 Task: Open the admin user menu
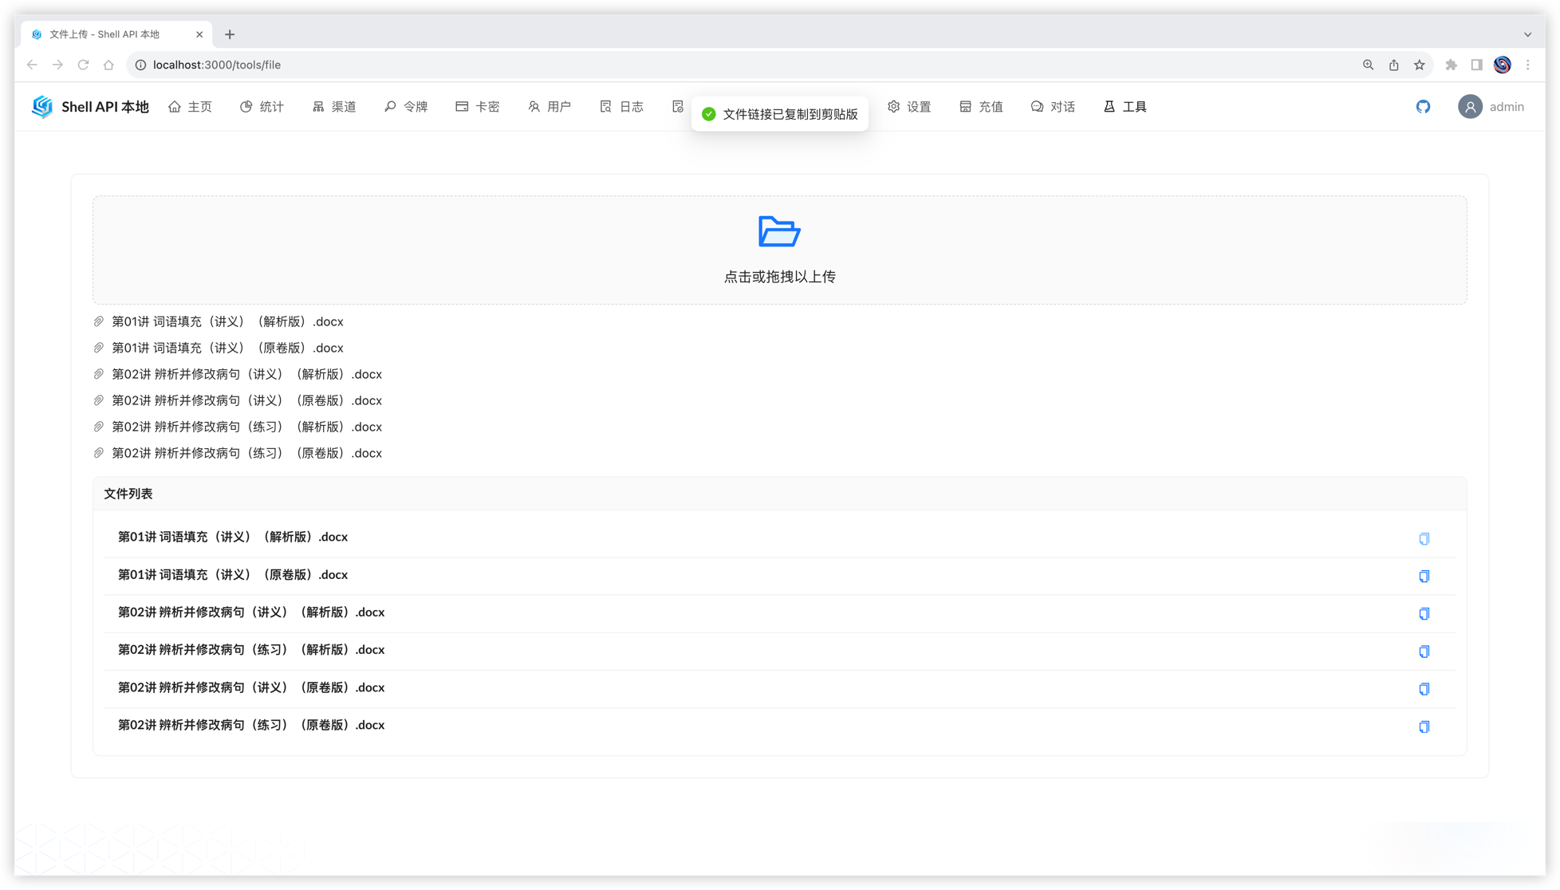tap(1491, 107)
